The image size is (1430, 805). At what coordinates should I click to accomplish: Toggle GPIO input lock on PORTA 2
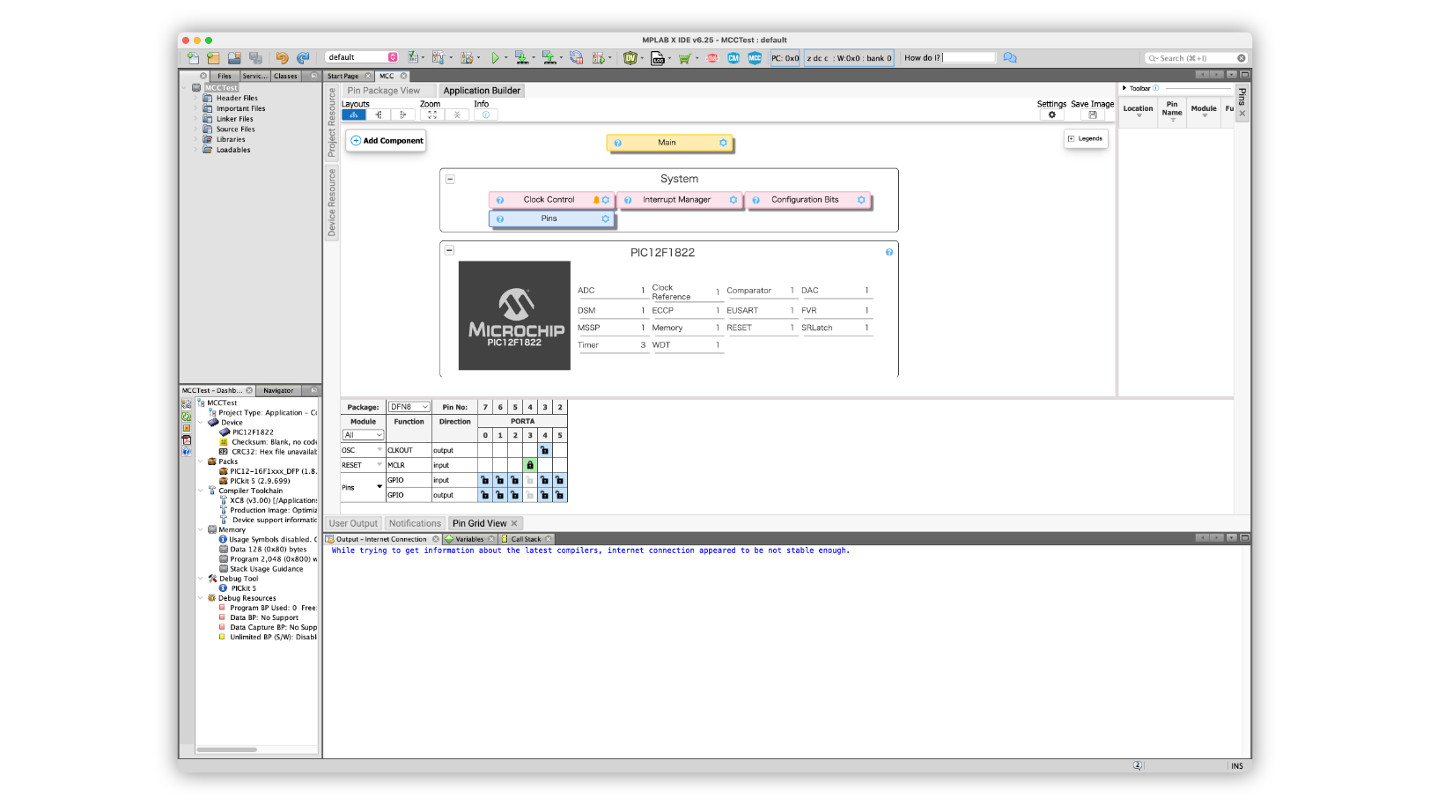click(515, 480)
